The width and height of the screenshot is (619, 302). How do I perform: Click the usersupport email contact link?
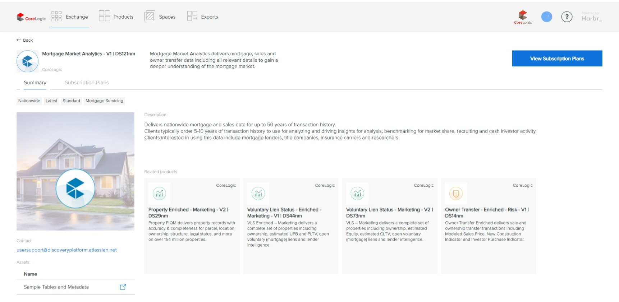(67, 250)
